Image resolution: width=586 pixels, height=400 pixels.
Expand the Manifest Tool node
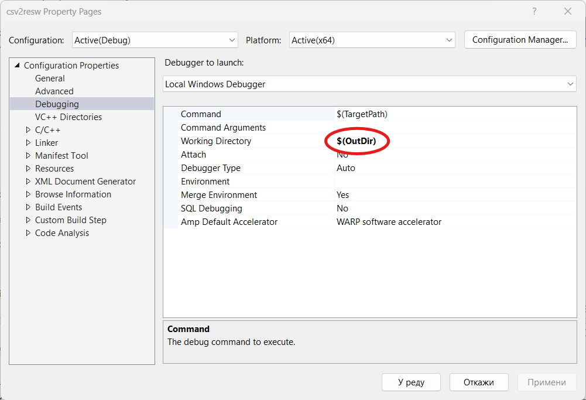[x=28, y=156]
